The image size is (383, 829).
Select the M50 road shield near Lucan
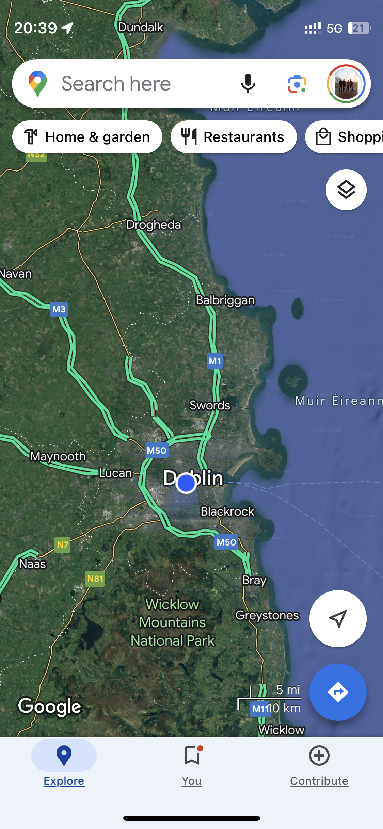tap(157, 450)
